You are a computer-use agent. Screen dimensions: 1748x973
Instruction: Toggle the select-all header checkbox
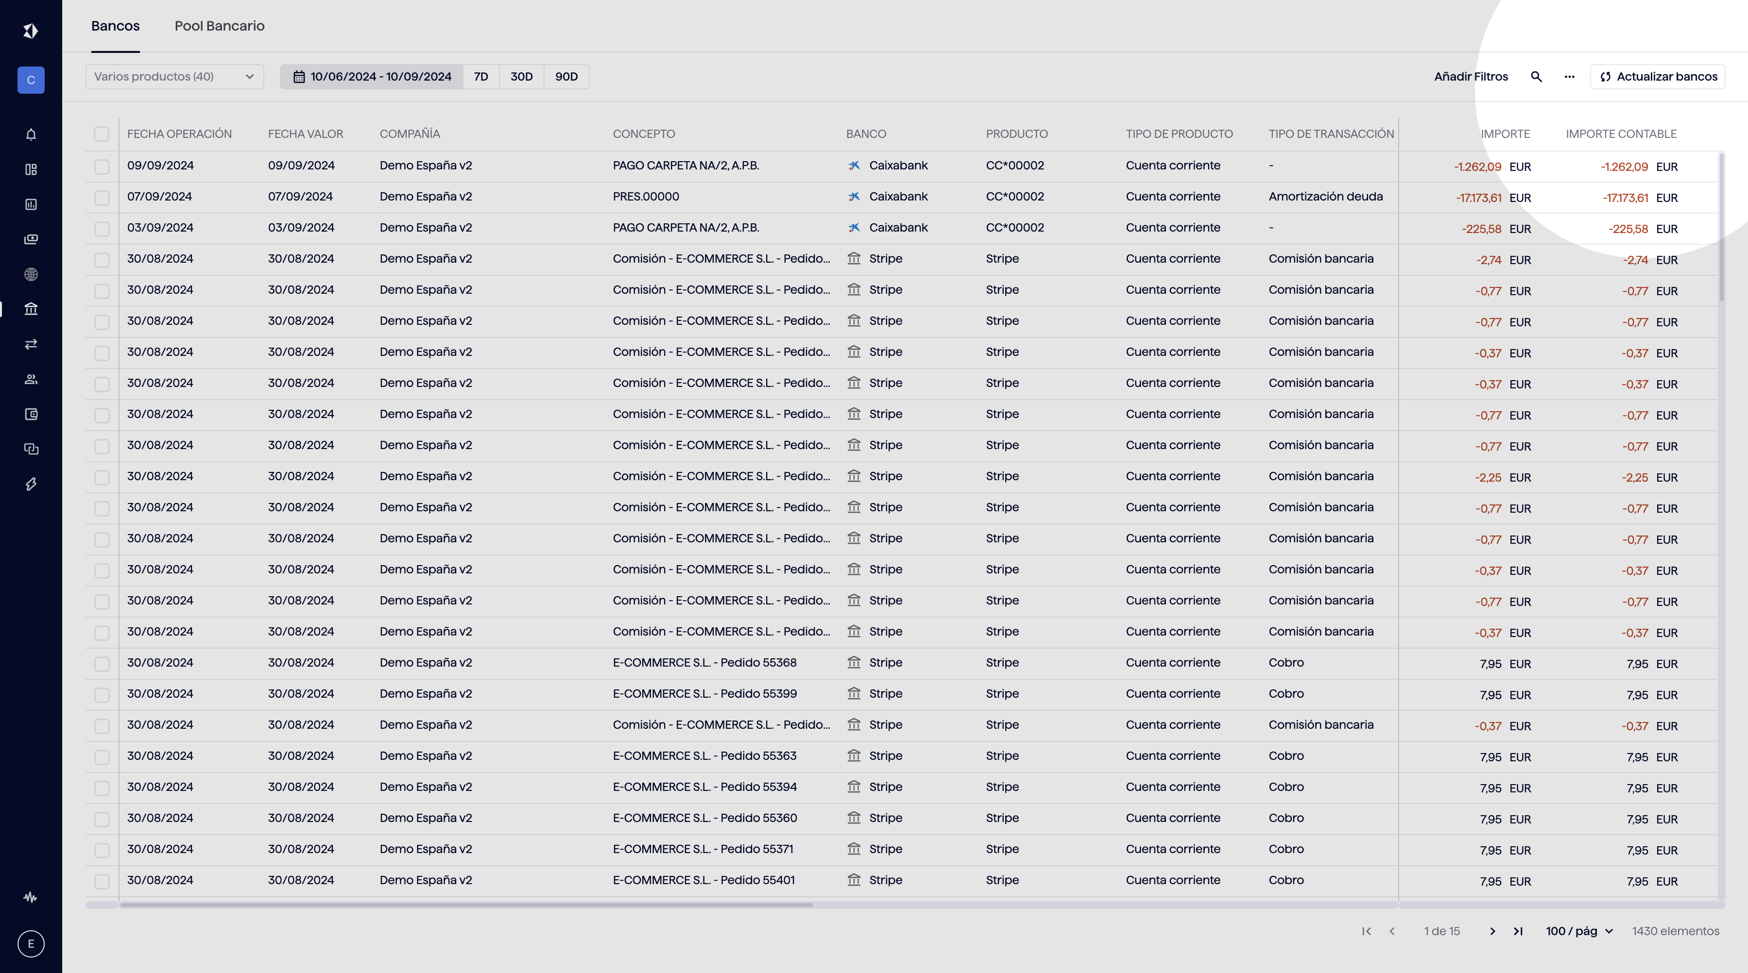click(x=102, y=134)
